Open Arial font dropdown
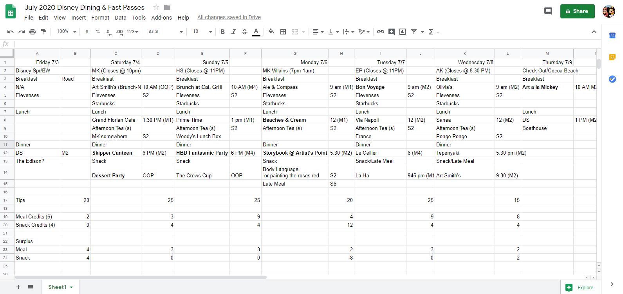623x294 pixels. pyautogui.click(x=165, y=32)
